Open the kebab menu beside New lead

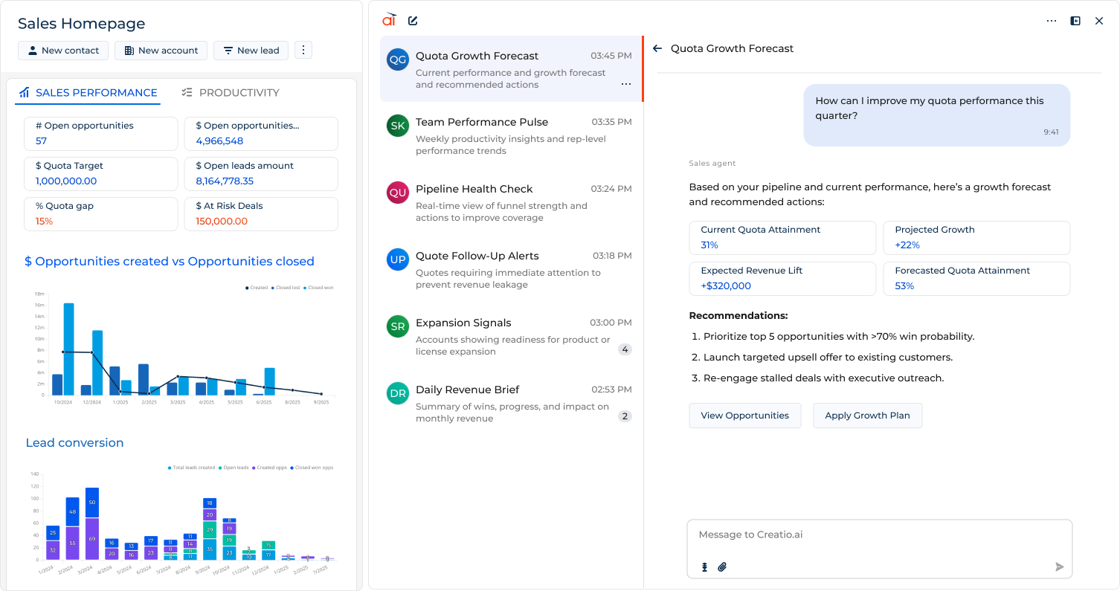click(303, 50)
